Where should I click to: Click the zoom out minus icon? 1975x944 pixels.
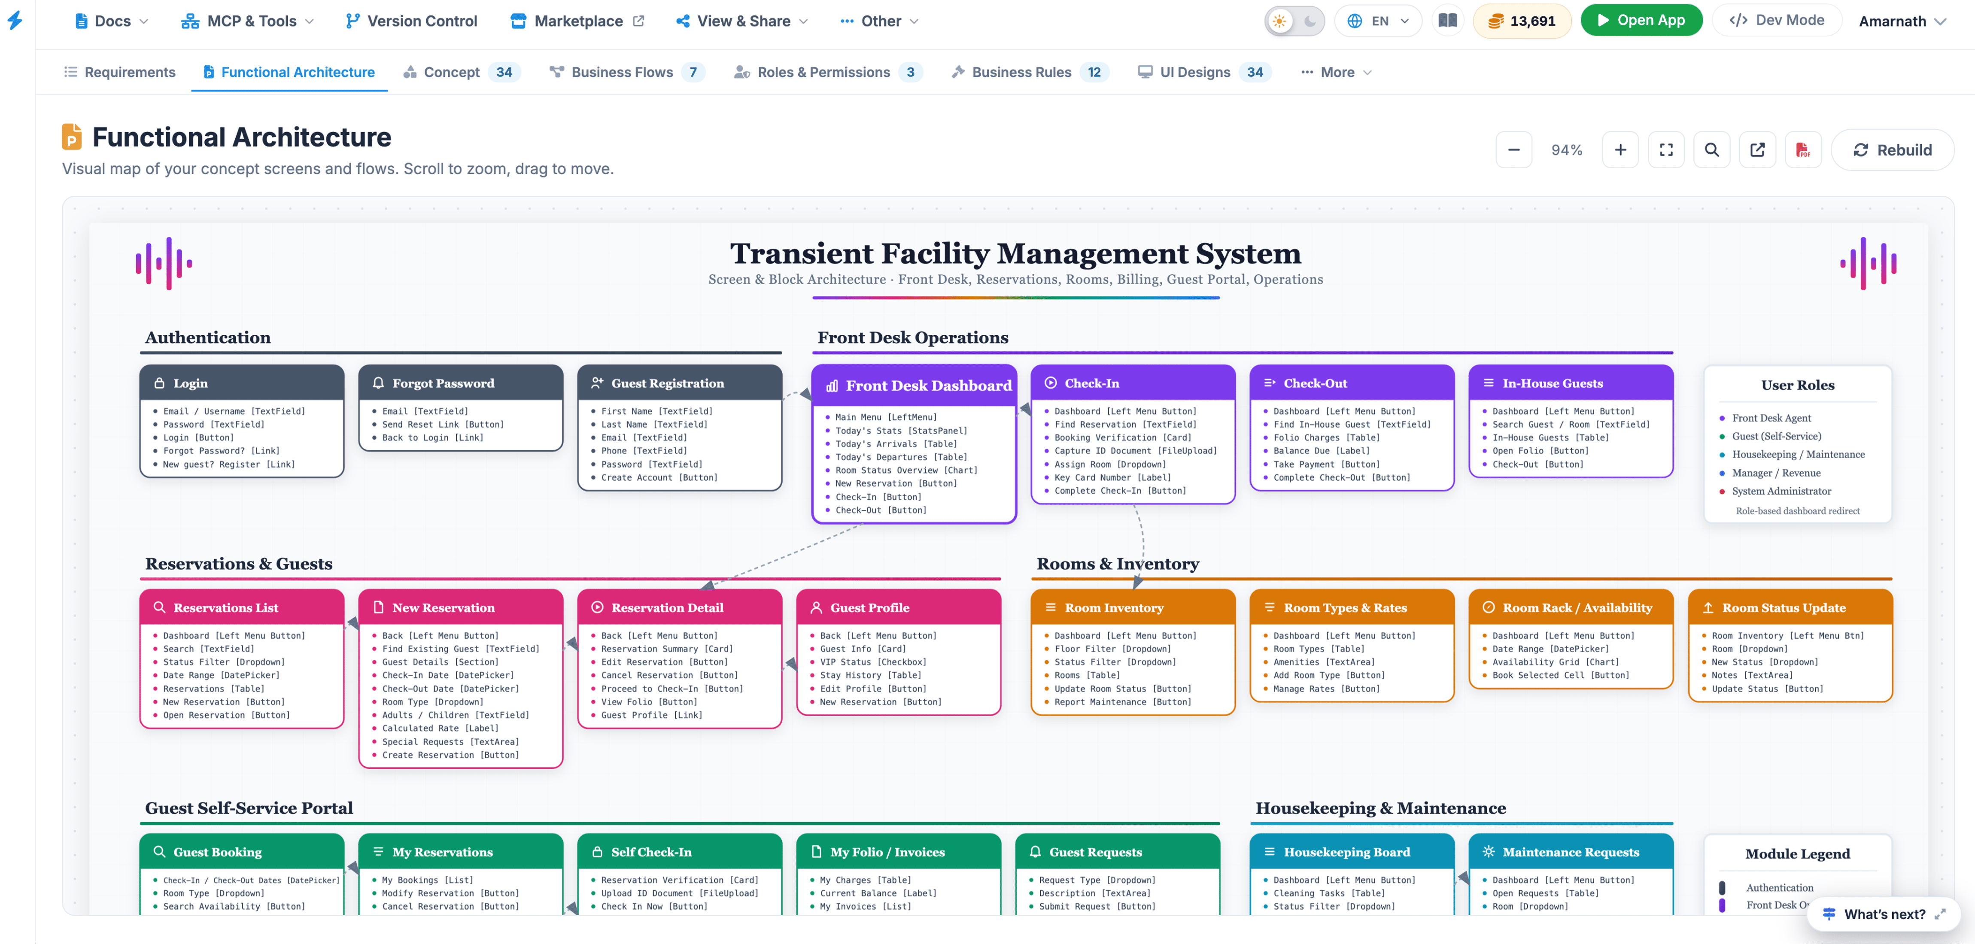(1513, 150)
